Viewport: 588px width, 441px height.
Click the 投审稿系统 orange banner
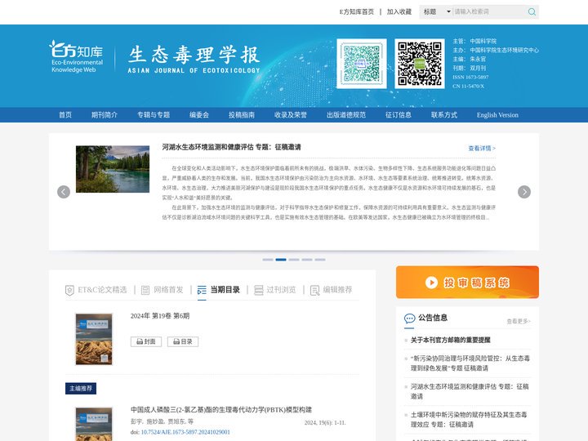pos(467,283)
